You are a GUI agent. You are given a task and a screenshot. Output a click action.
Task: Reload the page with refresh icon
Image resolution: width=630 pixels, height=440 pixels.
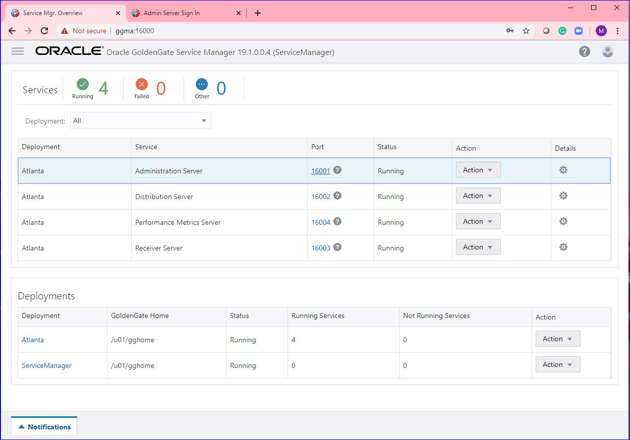tap(44, 31)
